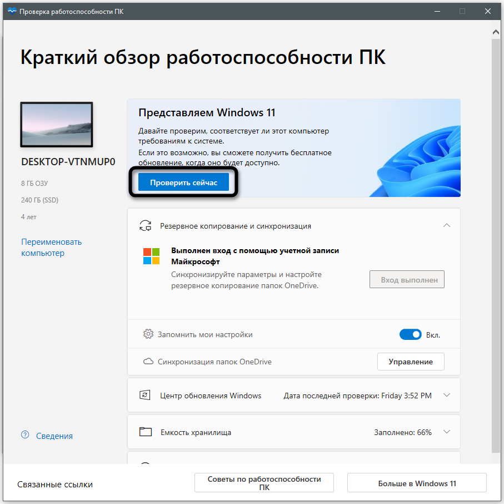Click the Центр обновления Windows refresh icon
This screenshot has height=504, width=504.
(146, 396)
